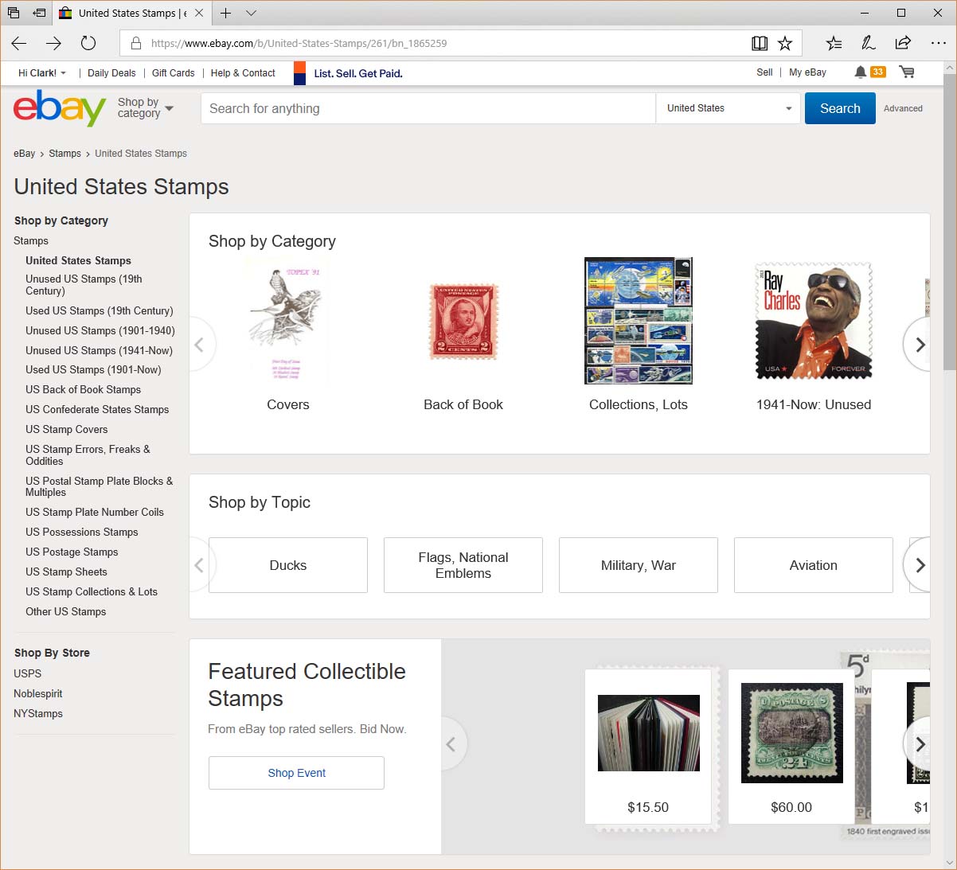View the shopping cart icon
Screen dimensions: 957x870
[x=906, y=72]
